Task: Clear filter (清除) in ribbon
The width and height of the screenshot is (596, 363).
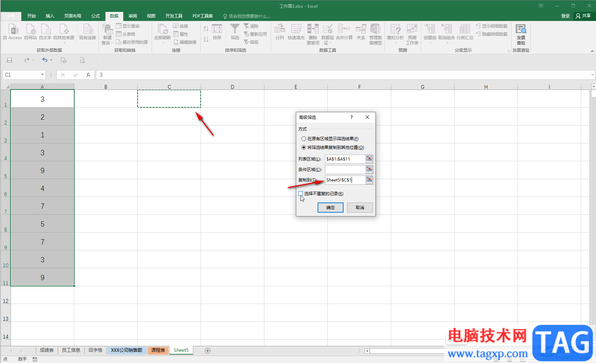Action: (x=251, y=26)
